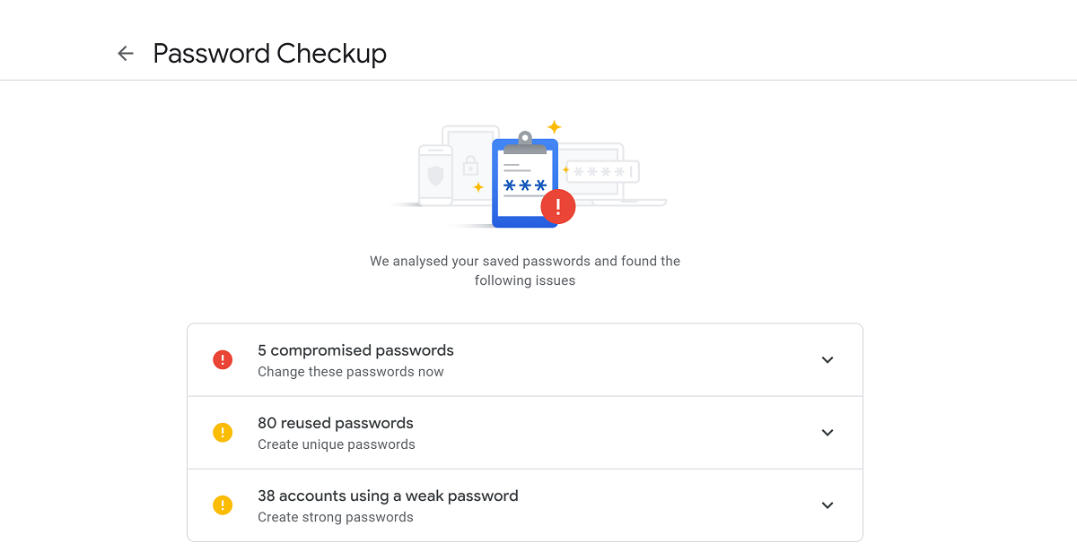Click the padlock on the tablet illustration

point(470,165)
